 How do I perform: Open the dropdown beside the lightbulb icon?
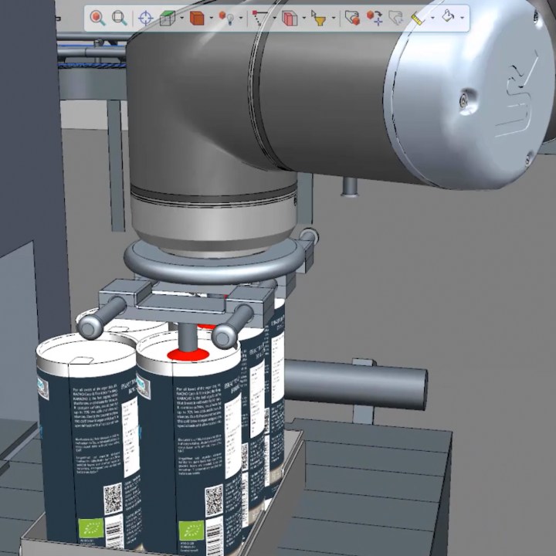tap(241, 18)
